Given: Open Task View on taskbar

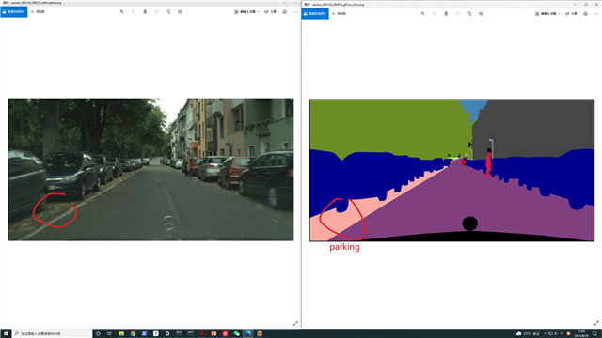Looking at the screenshot, I should [x=109, y=334].
